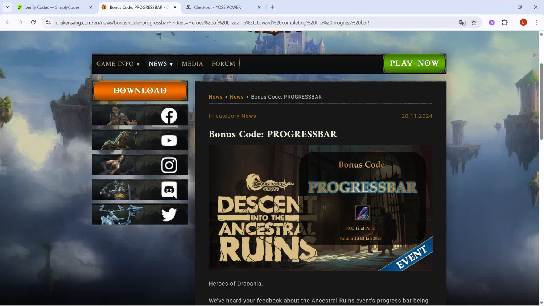Reload the current page
The width and height of the screenshot is (544, 306).
pyautogui.click(x=33, y=22)
